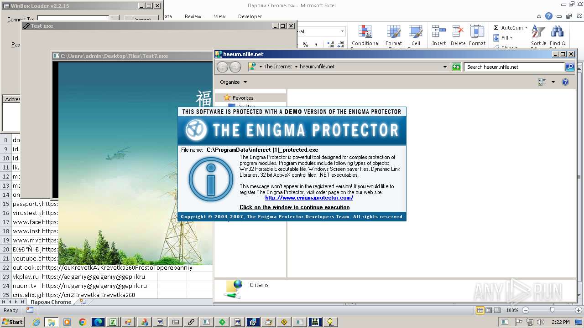
Task: Switch to the View ribbon tab
Action: (x=219, y=16)
